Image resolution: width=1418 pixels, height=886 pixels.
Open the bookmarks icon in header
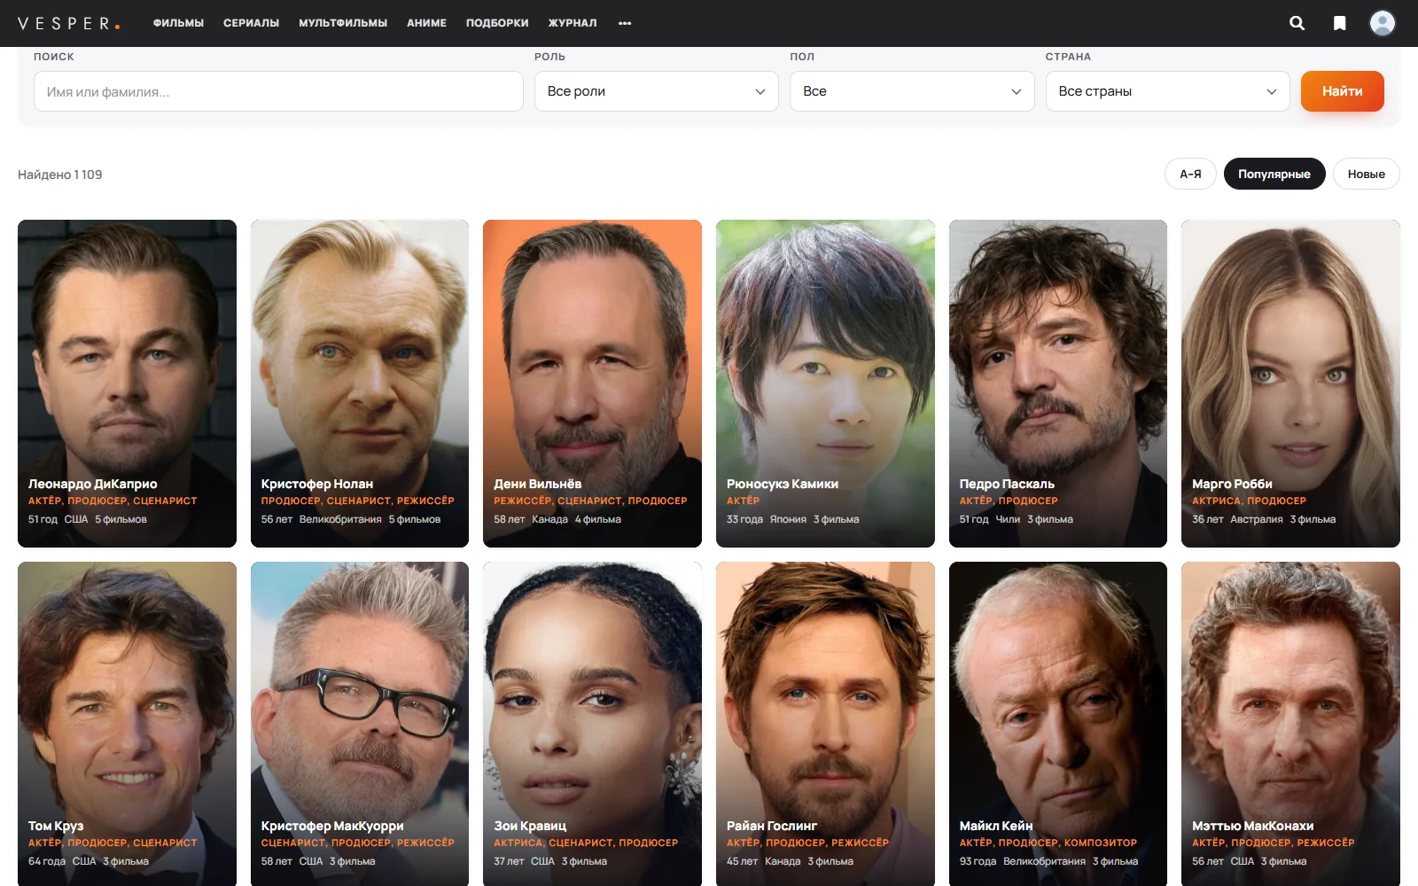(x=1340, y=23)
